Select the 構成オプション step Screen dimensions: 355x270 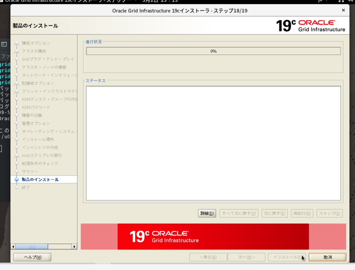pyautogui.click(x=36, y=43)
